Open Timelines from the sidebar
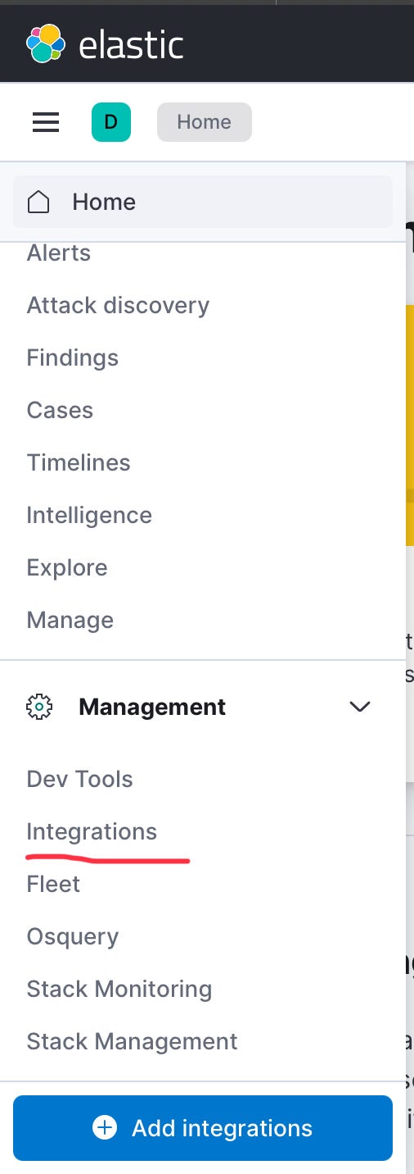The height and width of the screenshot is (1174, 414). pos(79,462)
